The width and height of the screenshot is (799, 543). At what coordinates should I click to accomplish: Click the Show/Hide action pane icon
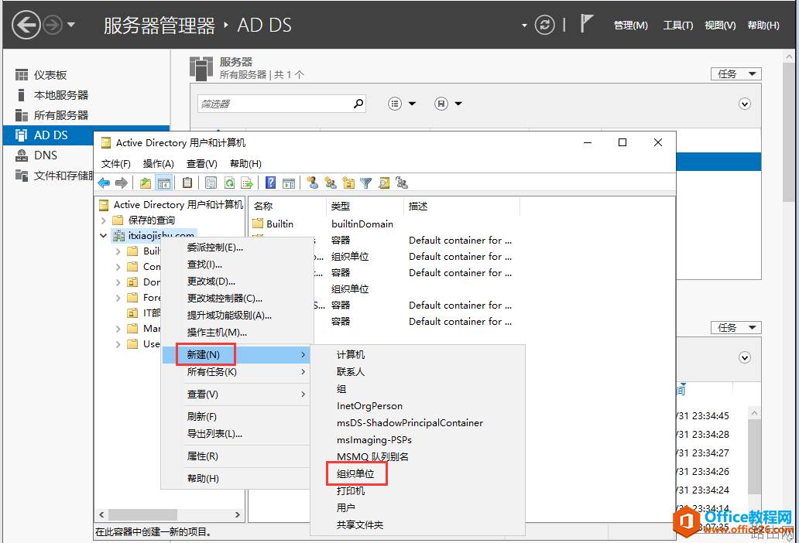(x=289, y=183)
